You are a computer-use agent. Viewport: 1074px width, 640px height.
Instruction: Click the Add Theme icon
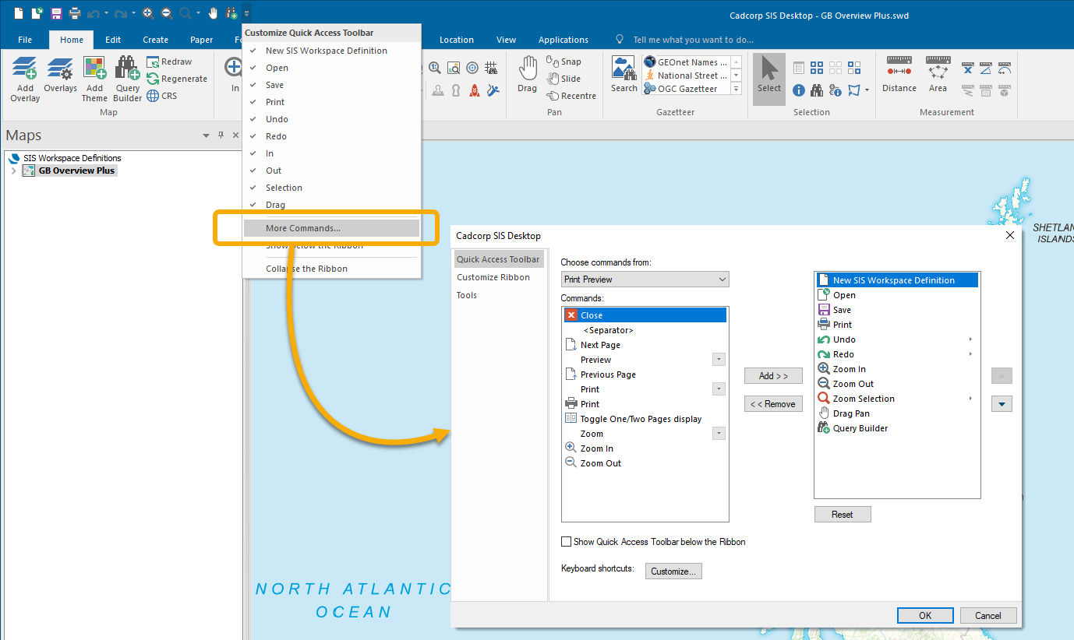coord(94,79)
